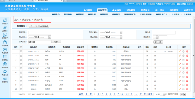Check the box for row 000002
This screenshot has width=195, height=99.
(x=21, y=85)
